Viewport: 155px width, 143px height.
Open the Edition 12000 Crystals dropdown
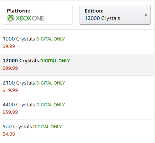115,15
